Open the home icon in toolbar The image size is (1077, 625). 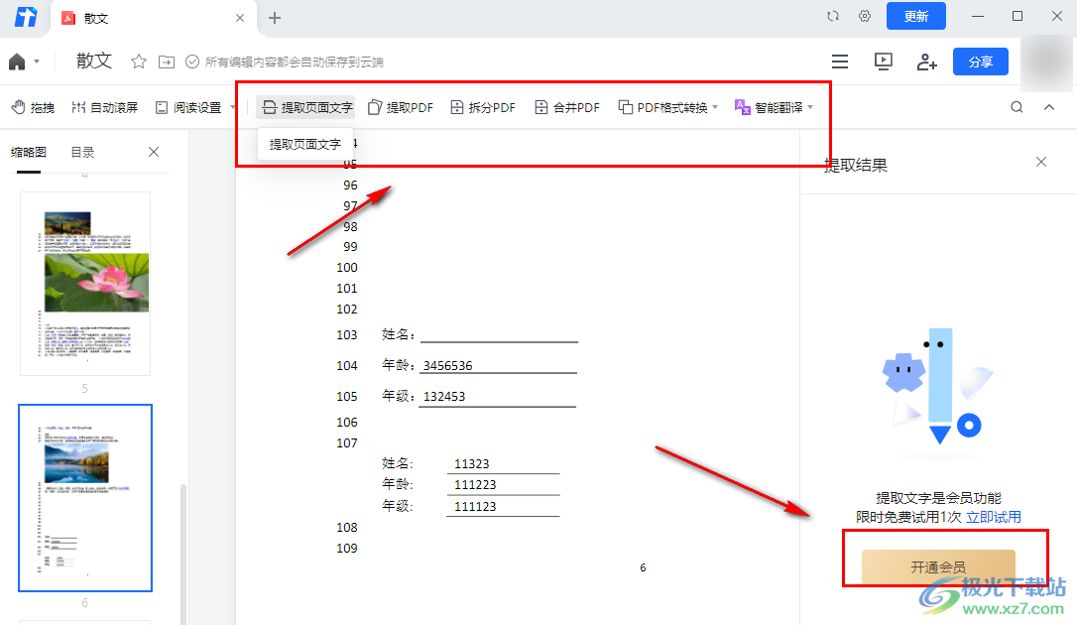click(17, 62)
